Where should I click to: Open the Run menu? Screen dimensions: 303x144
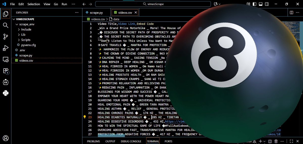tap(64, 4)
